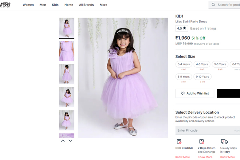Expand the More menu
The image size is (240, 160).
click(x=103, y=5)
